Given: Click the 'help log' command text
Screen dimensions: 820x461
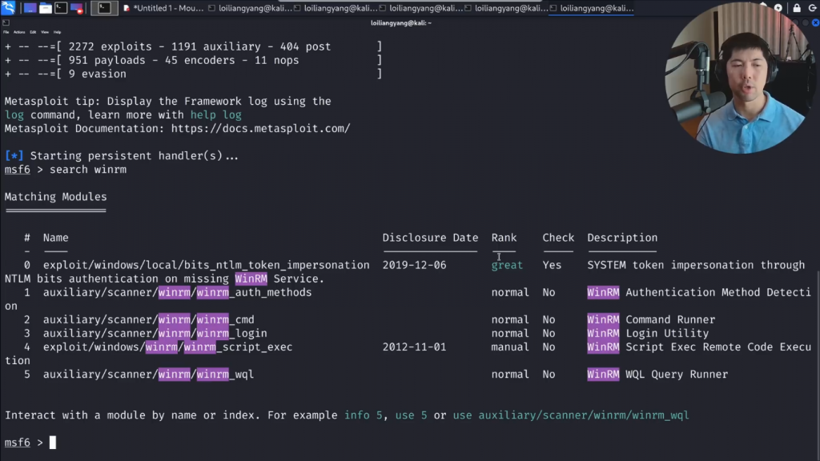Looking at the screenshot, I should (216, 115).
